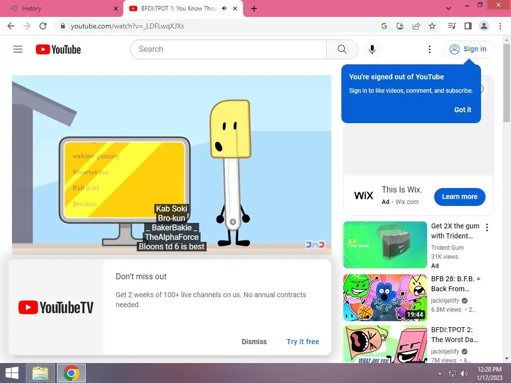This screenshot has width=511, height=383.
Task: Open BFB 28 video thumbnail
Action: 385,298
